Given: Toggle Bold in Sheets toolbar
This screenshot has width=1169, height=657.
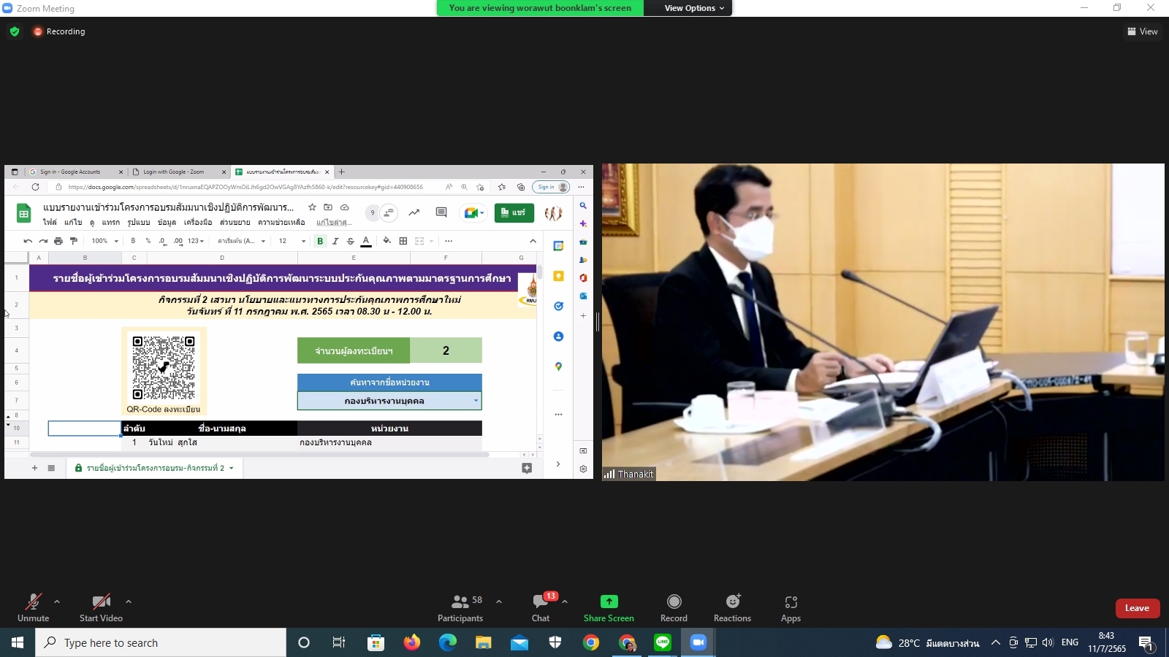Looking at the screenshot, I should pyautogui.click(x=320, y=241).
